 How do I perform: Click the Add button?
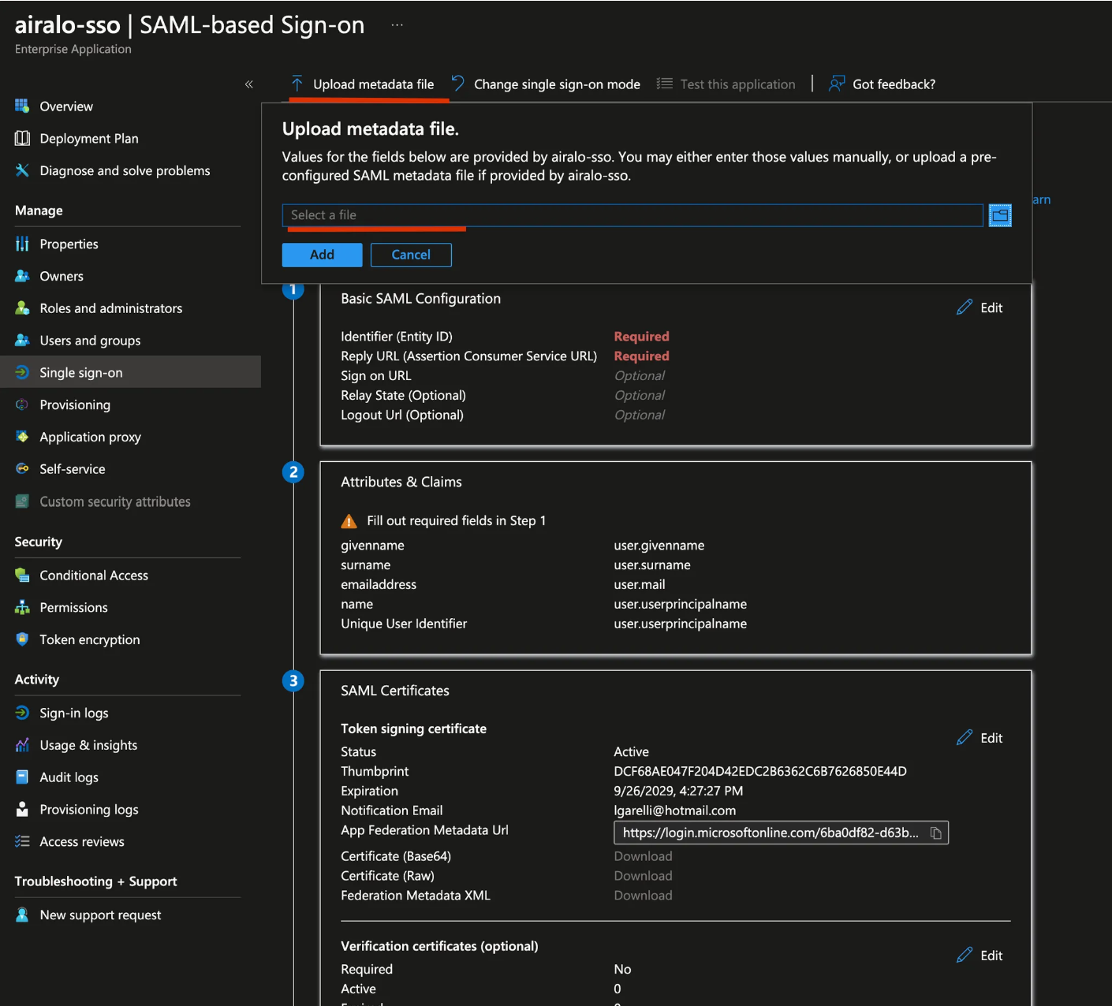(322, 255)
